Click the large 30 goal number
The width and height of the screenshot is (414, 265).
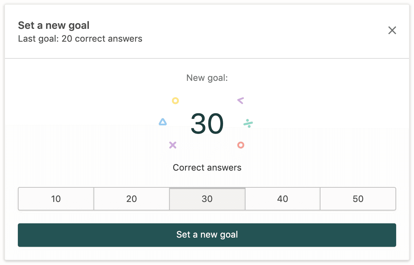[x=207, y=124]
